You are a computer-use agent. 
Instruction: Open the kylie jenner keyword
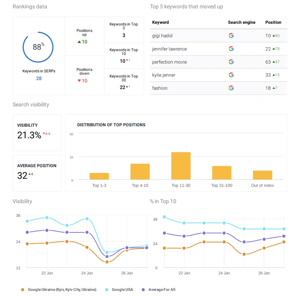pos(164,75)
